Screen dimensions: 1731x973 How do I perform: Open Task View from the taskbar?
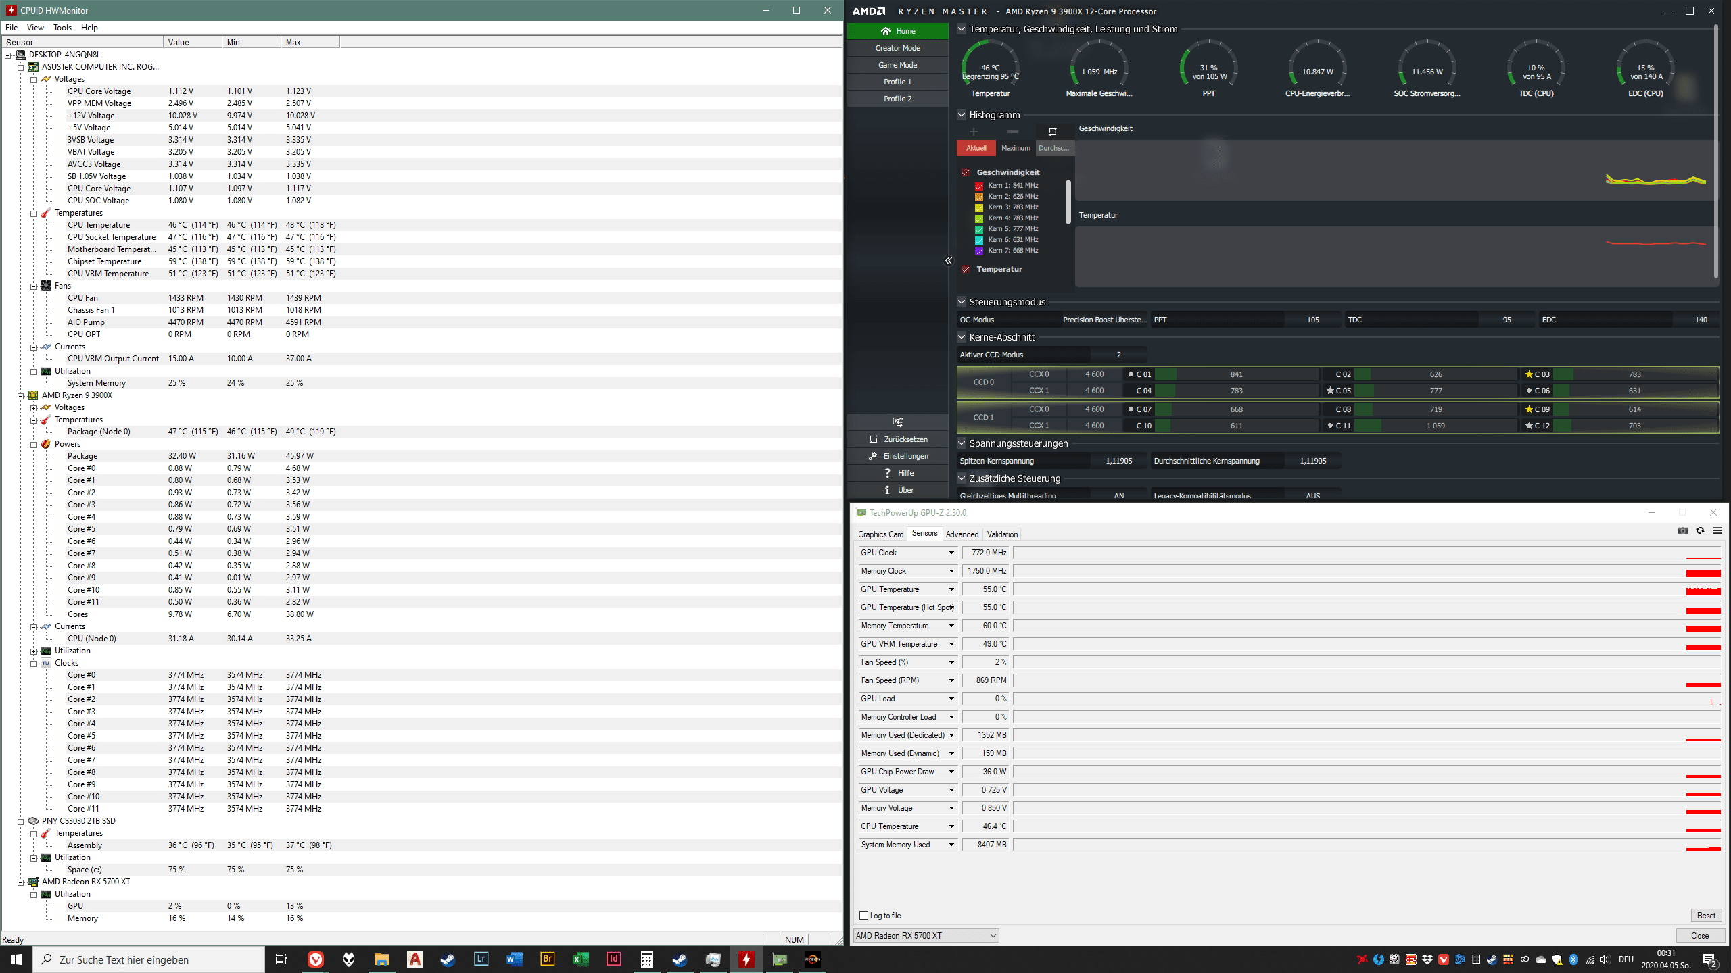pos(281,959)
